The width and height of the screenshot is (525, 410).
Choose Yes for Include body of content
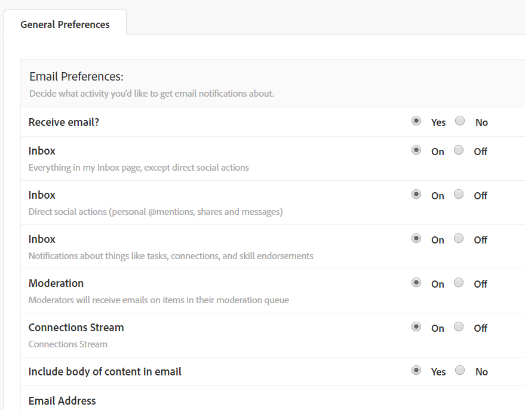pyautogui.click(x=416, y=371)
